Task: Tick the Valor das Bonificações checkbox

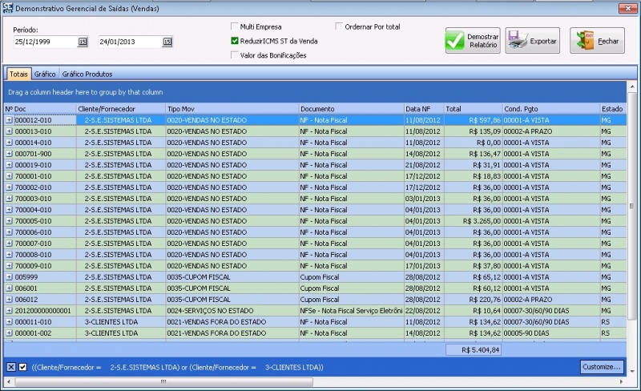Action: click(235, 55)
